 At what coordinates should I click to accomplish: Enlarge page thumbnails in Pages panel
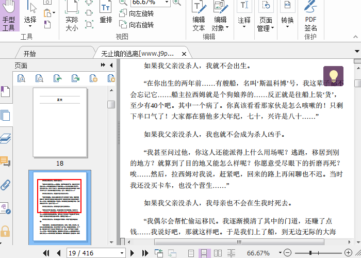pos(21,78)
